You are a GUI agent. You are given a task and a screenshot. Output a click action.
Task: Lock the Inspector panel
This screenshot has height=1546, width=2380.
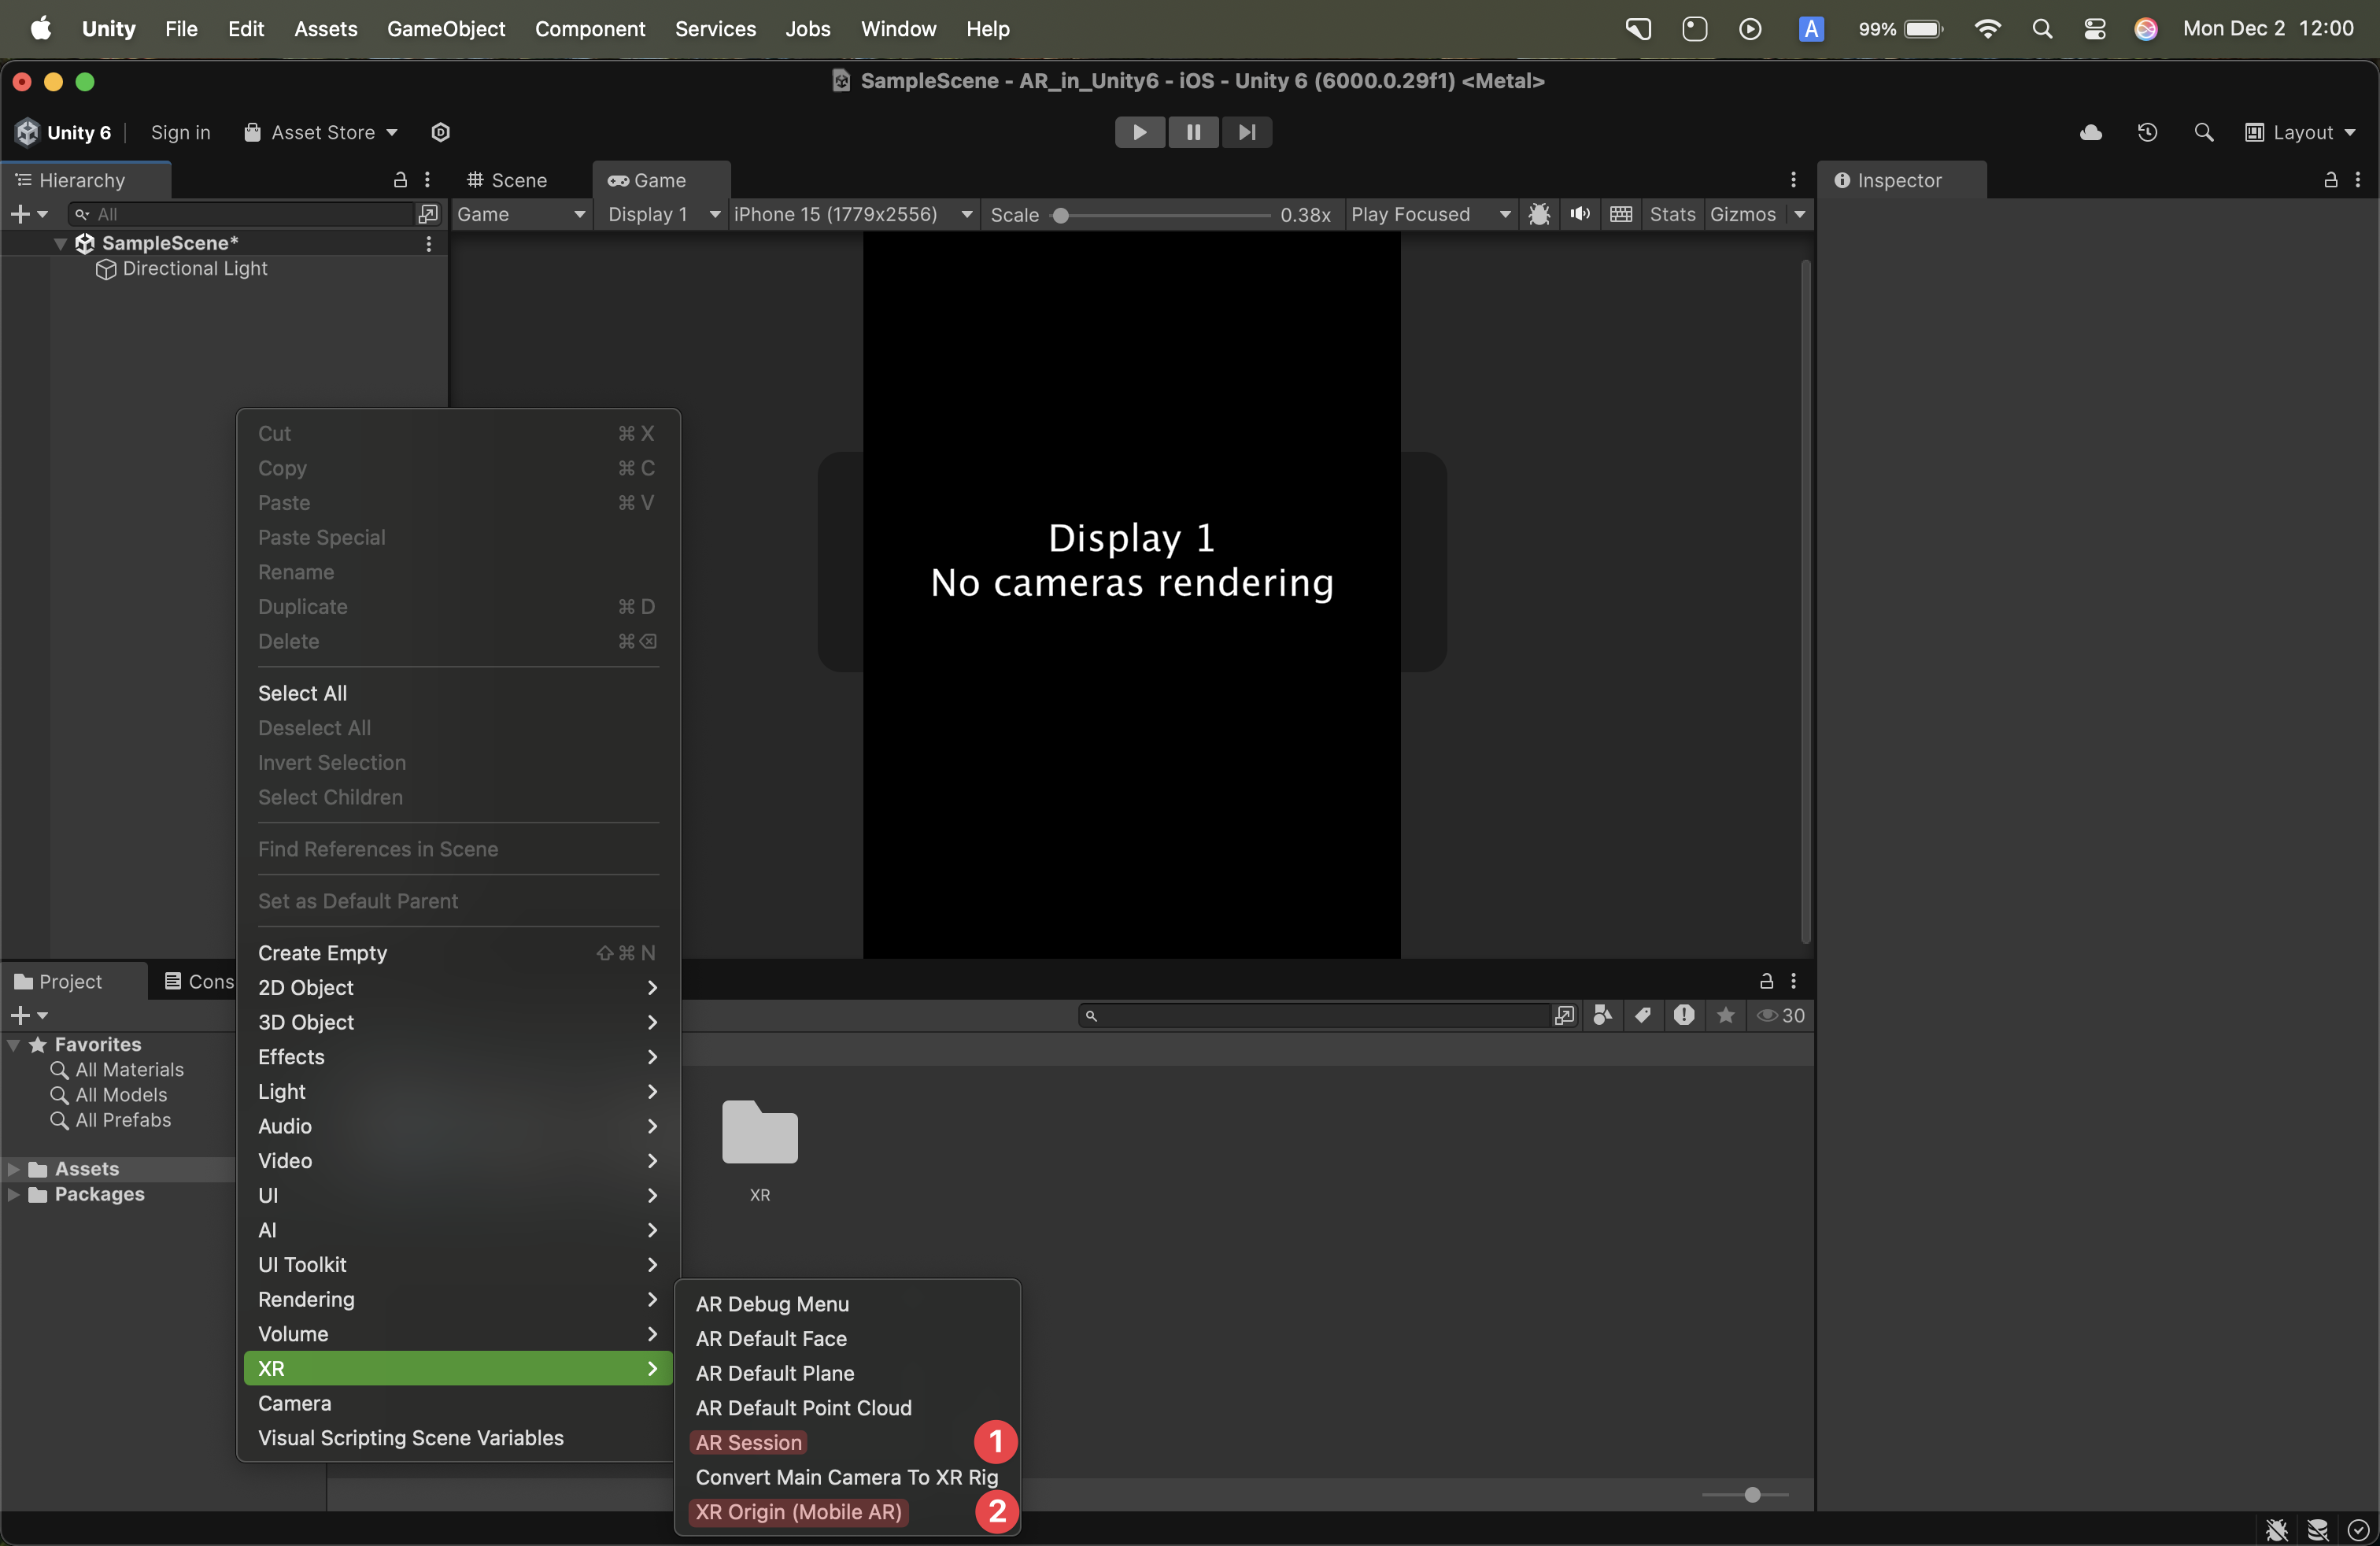click(2330, 180)
